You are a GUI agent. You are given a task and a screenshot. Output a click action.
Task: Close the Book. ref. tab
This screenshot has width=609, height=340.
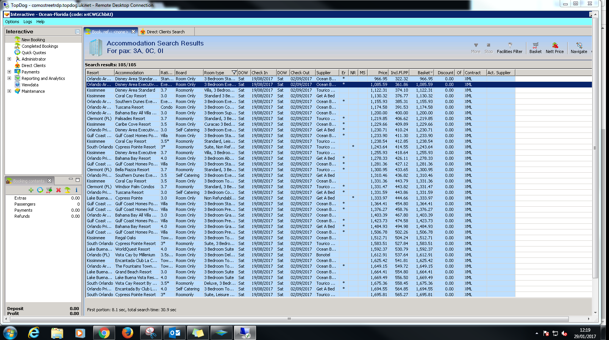(x=133, y=32)
